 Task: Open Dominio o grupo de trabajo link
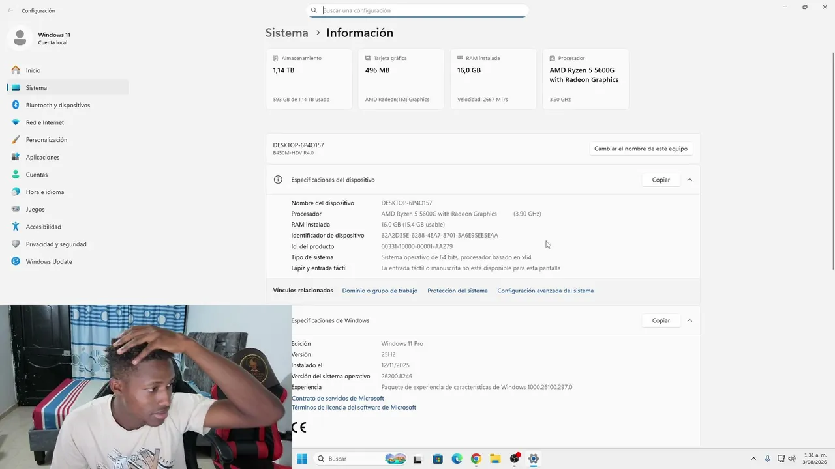(380, 291)
